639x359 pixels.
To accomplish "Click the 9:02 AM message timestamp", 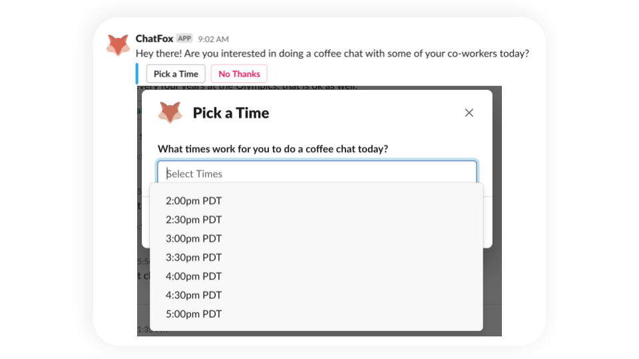I will click(x=213, y=39).
